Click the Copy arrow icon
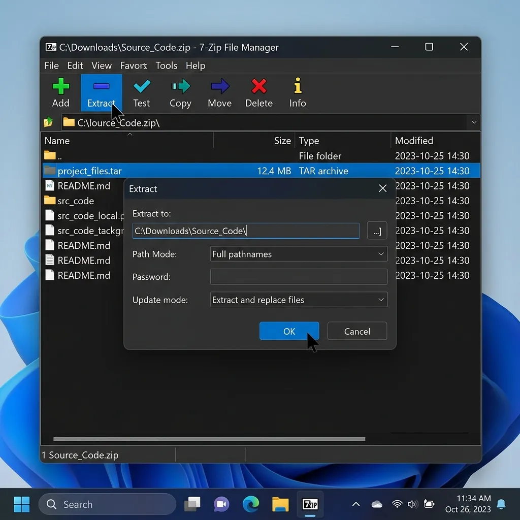520x520 pixels. (x=181, y=86)
